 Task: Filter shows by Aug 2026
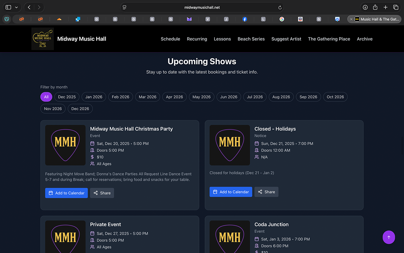coord(281,97)
